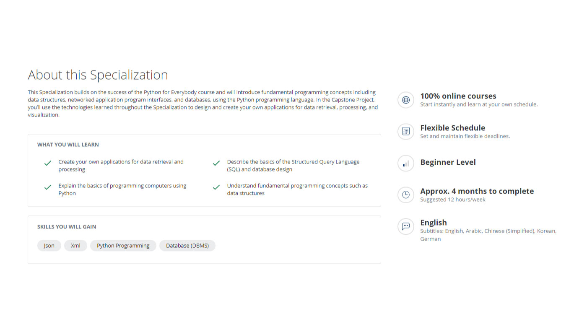Screen dimensions: 587x324
Task: Open the Python Programming skill tag
Action: 123,246
